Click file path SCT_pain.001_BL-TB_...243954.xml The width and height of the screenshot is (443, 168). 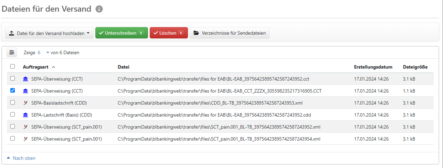[219, 139]
